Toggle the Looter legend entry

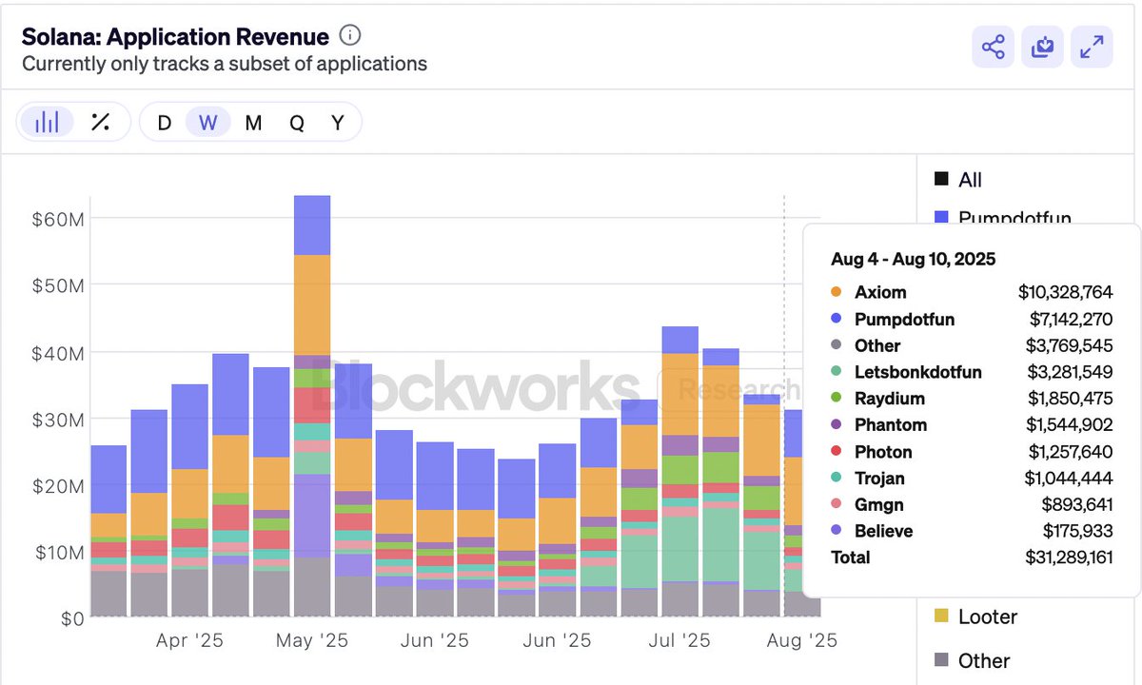click(x=976, y=616)
